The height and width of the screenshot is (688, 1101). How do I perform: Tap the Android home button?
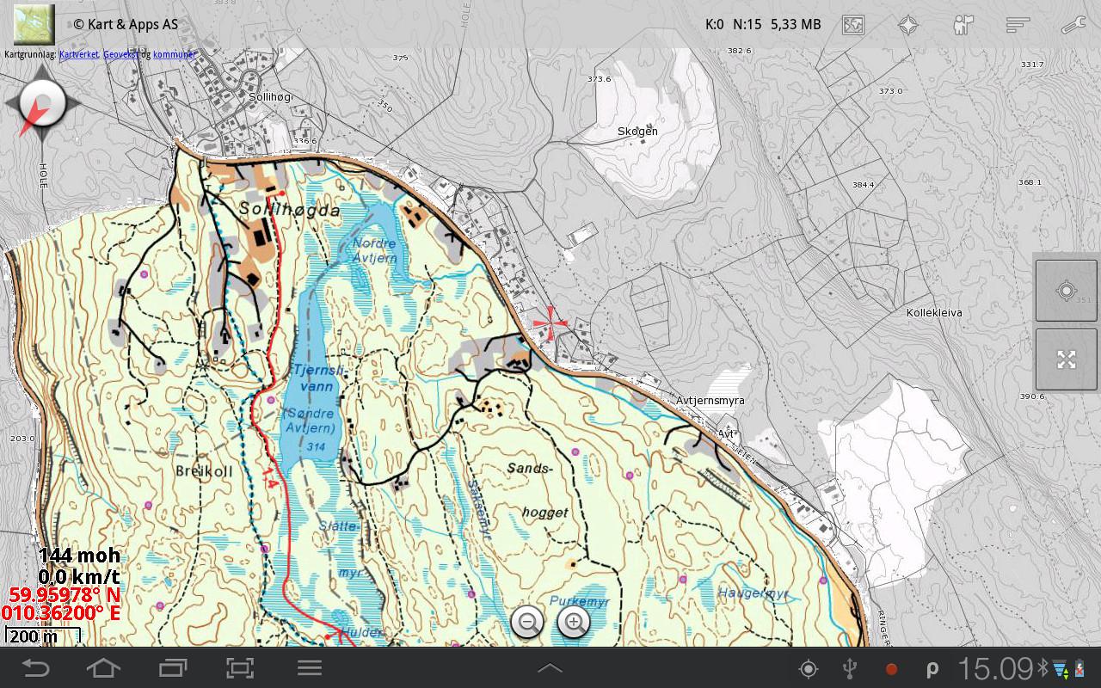point(103,668)
